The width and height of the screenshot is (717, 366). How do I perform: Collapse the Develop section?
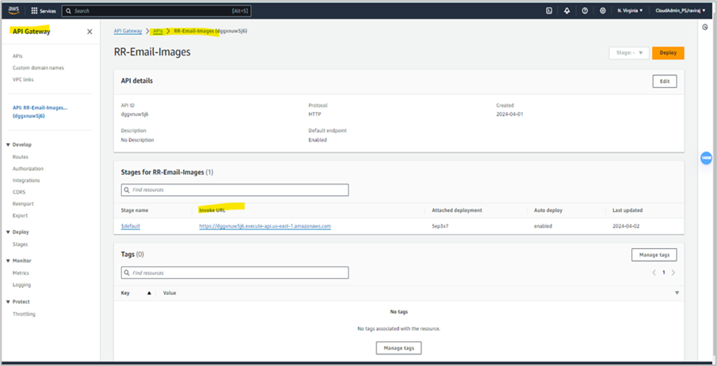click(8, 145)
